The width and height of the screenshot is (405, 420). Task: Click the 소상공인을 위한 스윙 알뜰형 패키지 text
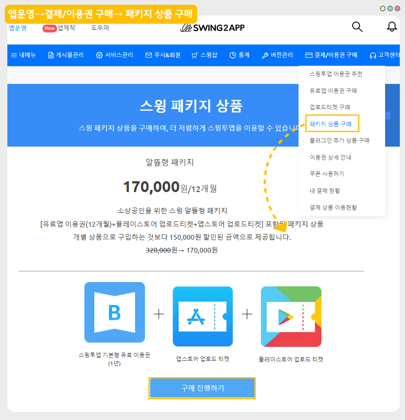tap(172, 211)
